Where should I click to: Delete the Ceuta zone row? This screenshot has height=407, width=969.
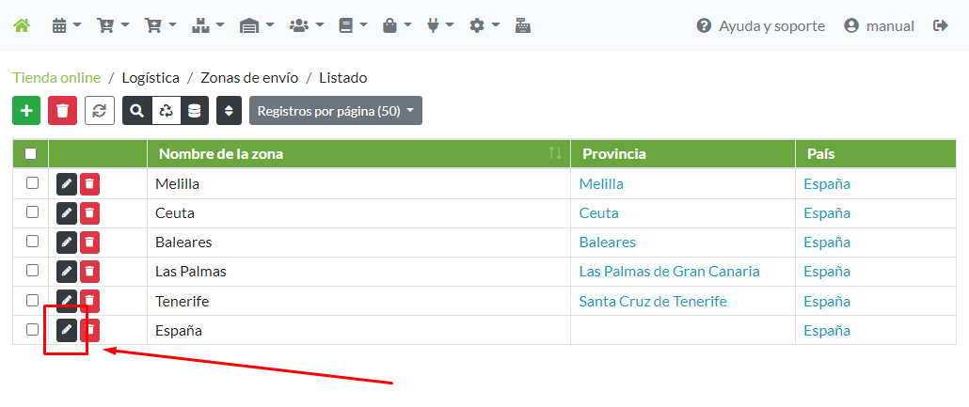click(89, 213)
